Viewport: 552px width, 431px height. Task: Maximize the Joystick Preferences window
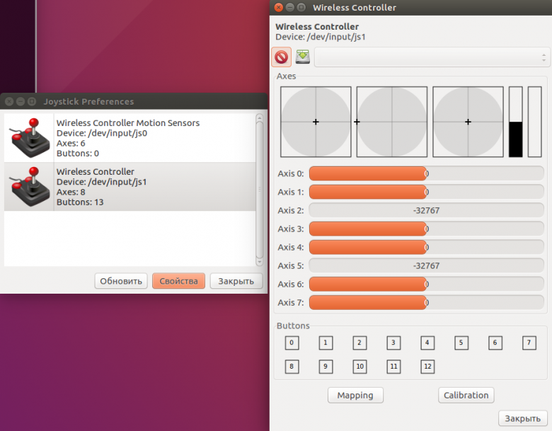[x=32, y=101]
